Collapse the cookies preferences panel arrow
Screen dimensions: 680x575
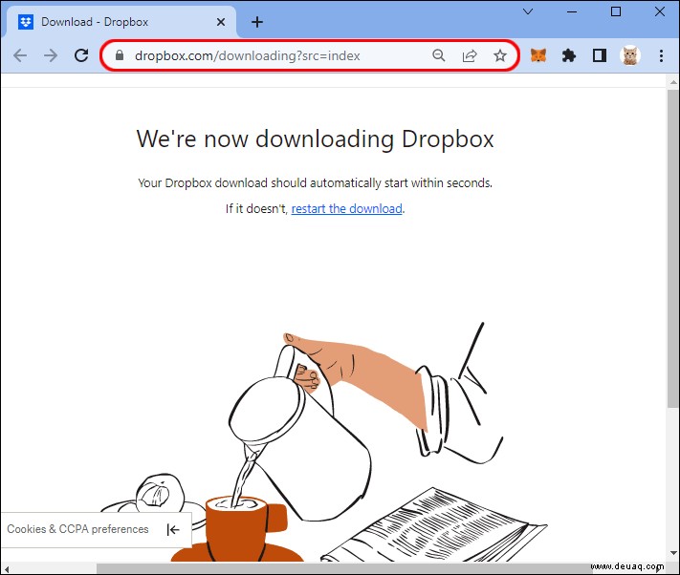pyautogui.click(x=172, y=529)
